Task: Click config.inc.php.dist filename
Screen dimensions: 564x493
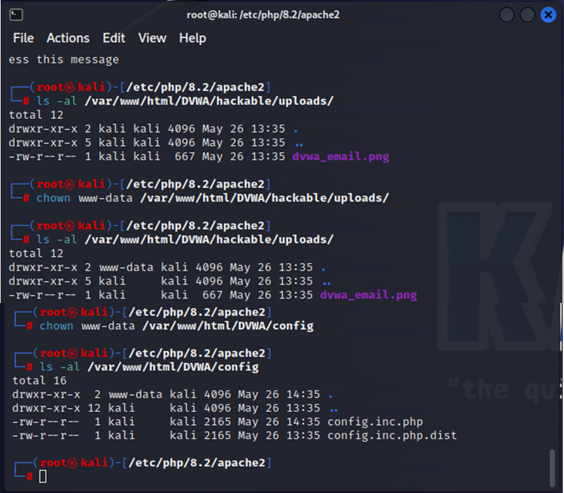Action: (x=391, y=436)
